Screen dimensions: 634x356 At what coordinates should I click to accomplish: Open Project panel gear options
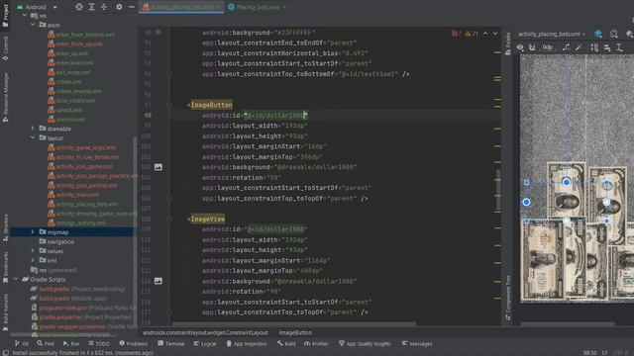point(119,7)
